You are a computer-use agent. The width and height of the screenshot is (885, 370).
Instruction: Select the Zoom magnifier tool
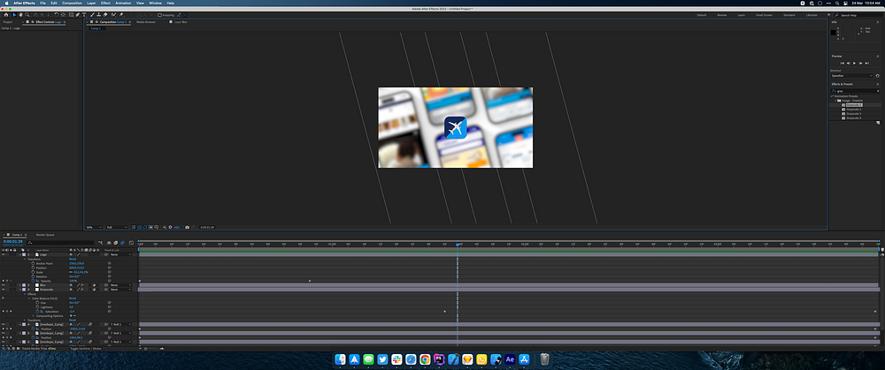pos(27,15)
